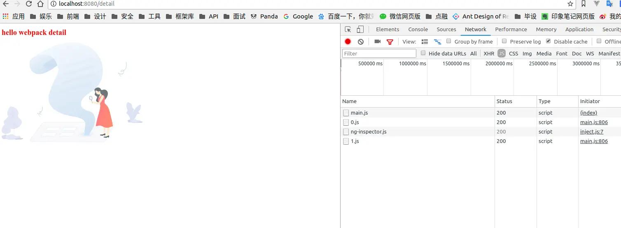The width and height of the screenshot is (621, 228).
Task: Open the main.js:806 initiator link for 0.js
Action: point(594,122)
